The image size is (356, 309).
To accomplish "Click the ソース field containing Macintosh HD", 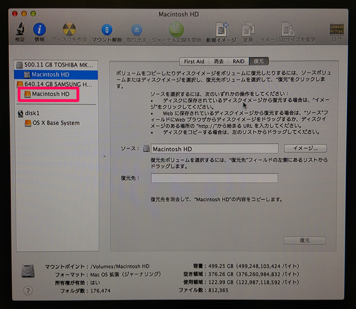I will (214, 149).
